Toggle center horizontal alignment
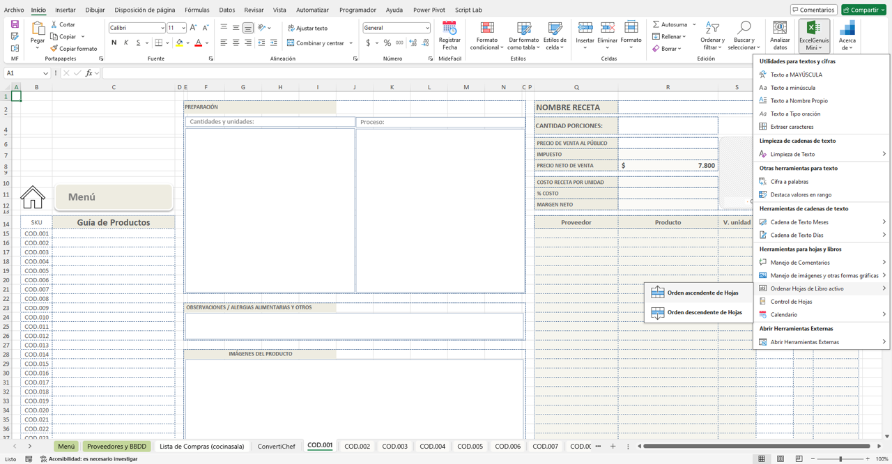The height and width of the screenshot is (464, 892). tap(236, 42)
